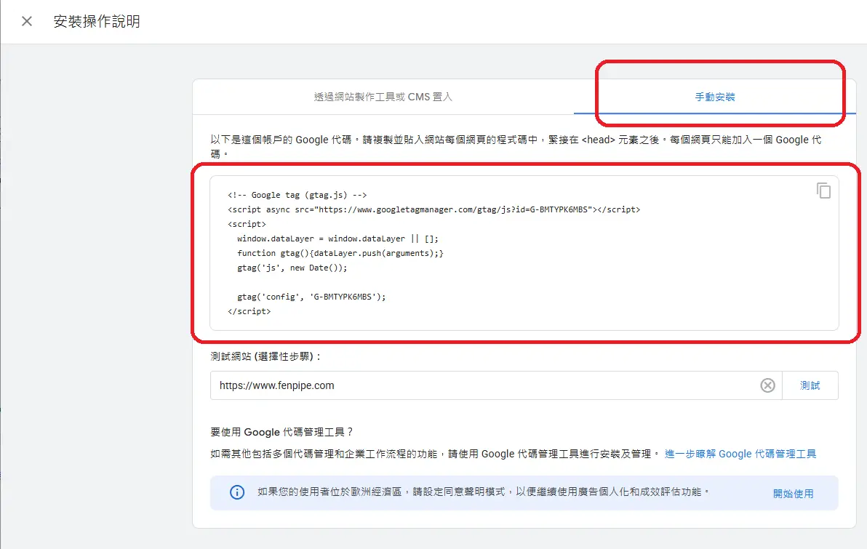Image resolution: width=867 pixels, height=549 pixels.
Task: Open 進一步瞭解 Google 代碼管理工具 link
Action: 740,453
